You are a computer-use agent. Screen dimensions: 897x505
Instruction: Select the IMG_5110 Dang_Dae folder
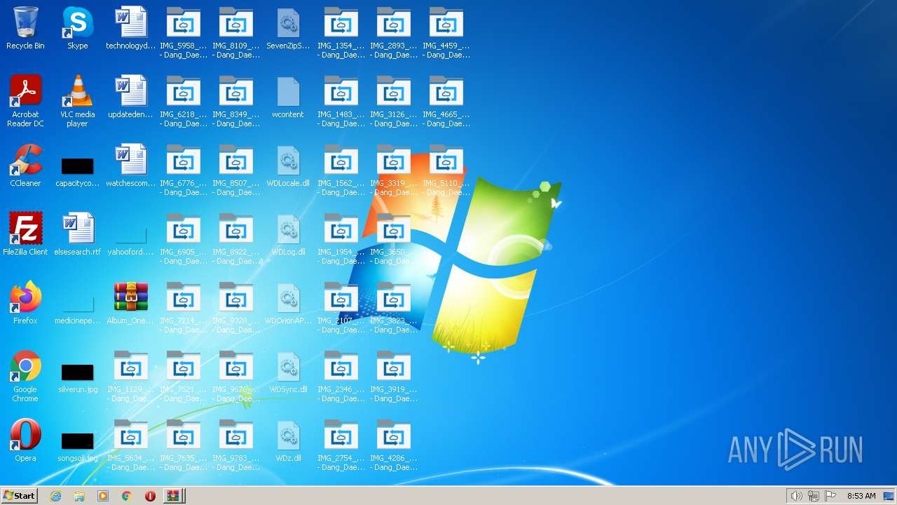446,170
